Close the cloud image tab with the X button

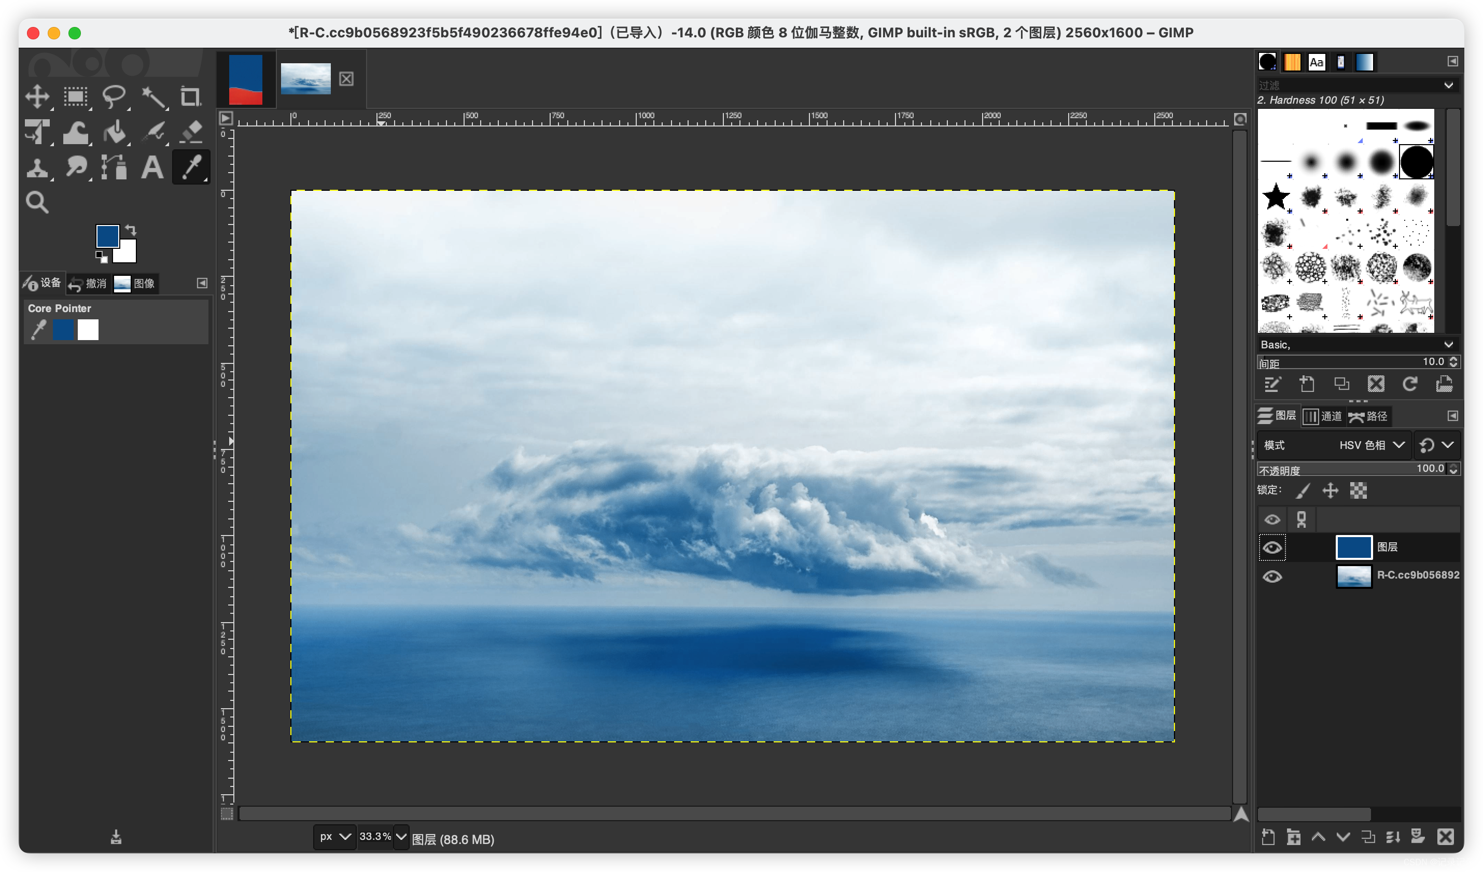[346, 79]
